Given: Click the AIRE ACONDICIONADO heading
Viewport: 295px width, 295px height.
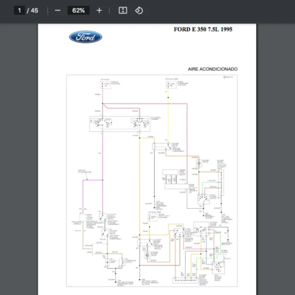Looking at the screenshot, I should point(212,69).
